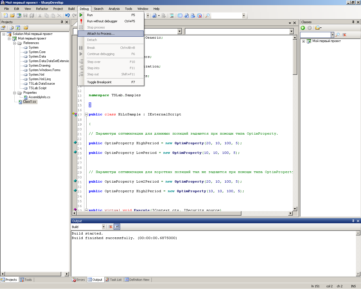
Task: Choose Run without debugger
Action: (102, 21)
